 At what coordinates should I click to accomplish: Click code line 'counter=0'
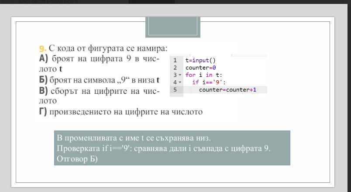[x=200, y=68]
